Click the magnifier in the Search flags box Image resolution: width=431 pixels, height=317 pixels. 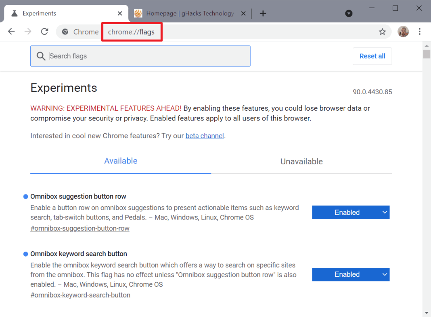(41, 56)
